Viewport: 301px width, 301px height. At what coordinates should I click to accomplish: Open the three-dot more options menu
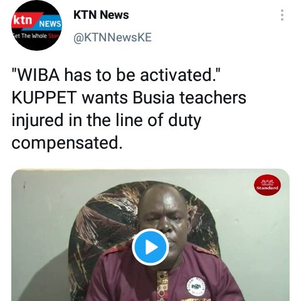click(282, 15)
